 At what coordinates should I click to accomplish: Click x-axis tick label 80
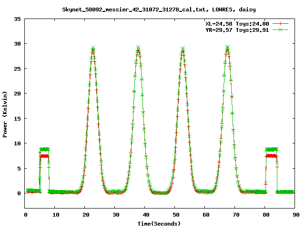tap(266, 215)
